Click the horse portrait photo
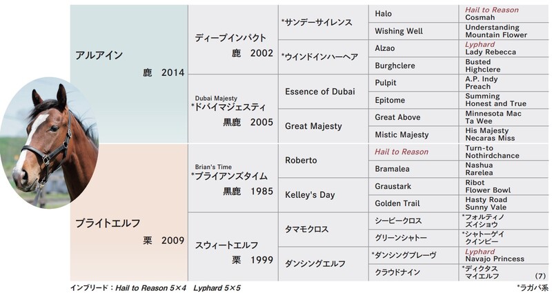Screen dimensions: 552x293 [x=49, y=143]
